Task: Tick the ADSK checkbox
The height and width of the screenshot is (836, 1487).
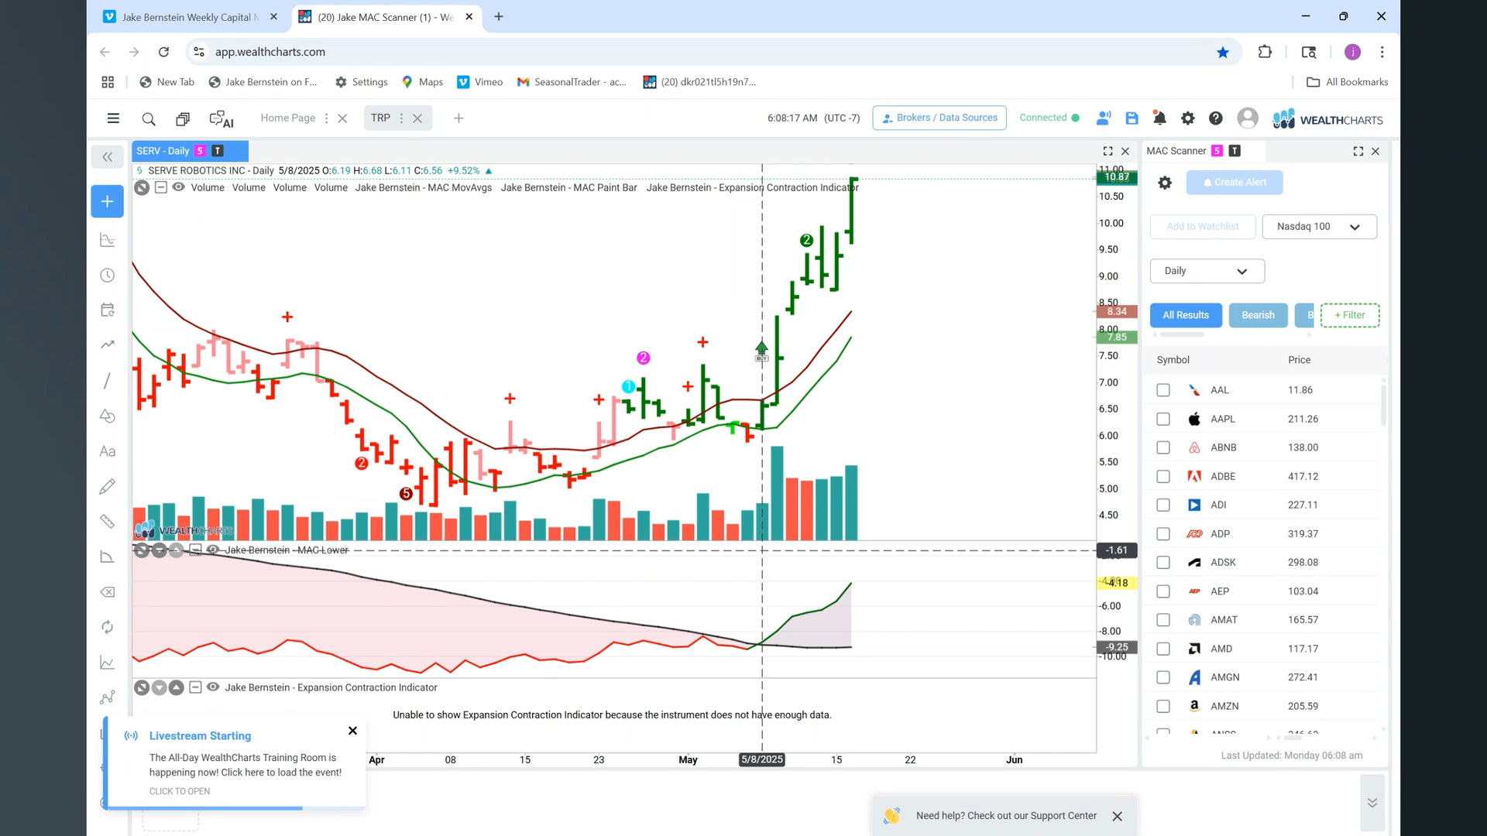Action: (1163, 563)
